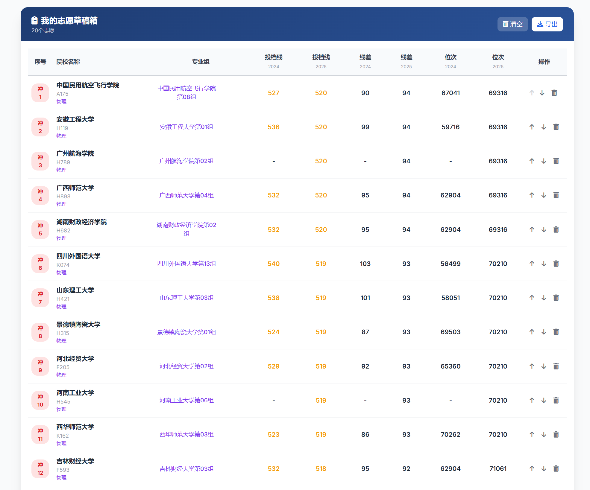Open 广西师范大学第04组 link
Screen dimensions: 590x490
click(186, 195)
